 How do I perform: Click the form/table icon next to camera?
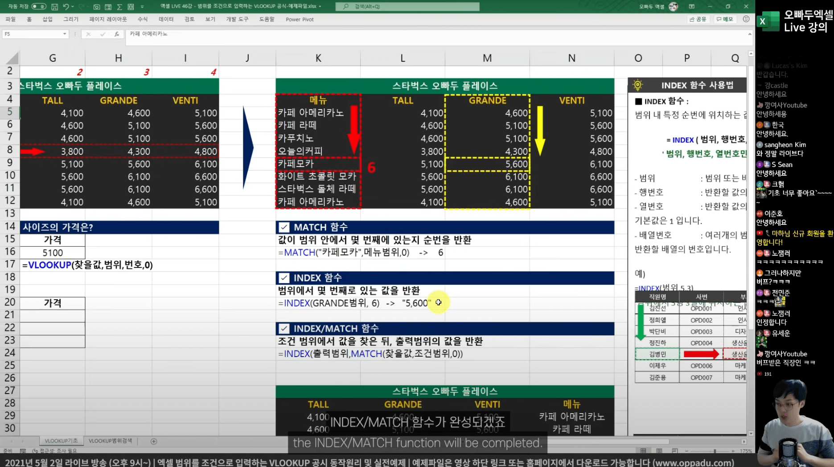click(108, 7)
